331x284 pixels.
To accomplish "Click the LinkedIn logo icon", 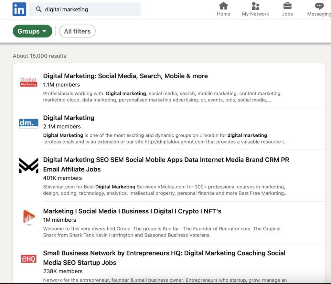I will pos(19,9).
